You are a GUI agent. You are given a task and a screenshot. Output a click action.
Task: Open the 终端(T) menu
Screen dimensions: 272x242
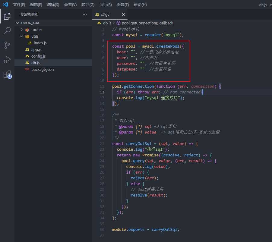click(x=123, y=5)
